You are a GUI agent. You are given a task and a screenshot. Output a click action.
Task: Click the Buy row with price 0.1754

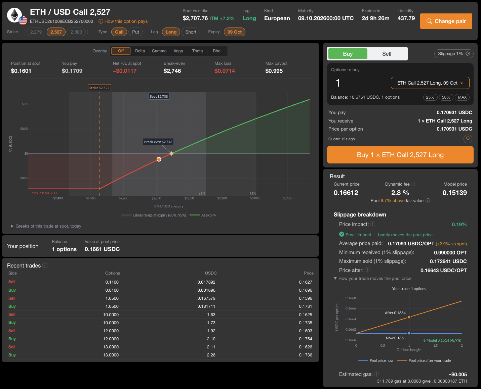(160, 339)
